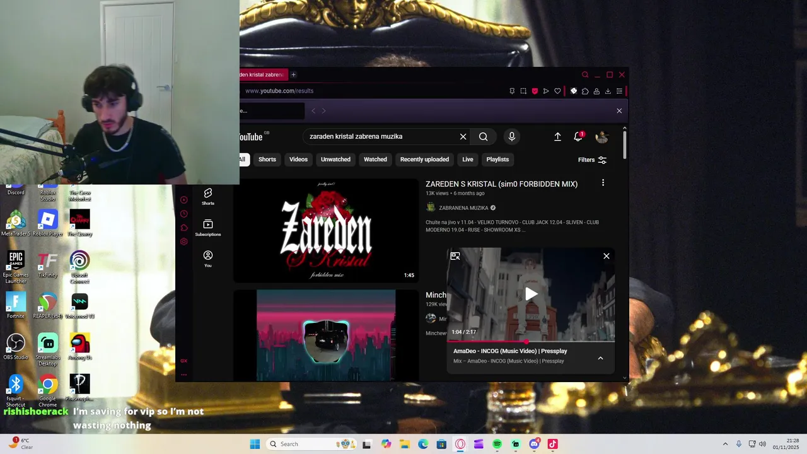
Task: Open the red ad blocker shield icon
Action: [x=535, y=91]
